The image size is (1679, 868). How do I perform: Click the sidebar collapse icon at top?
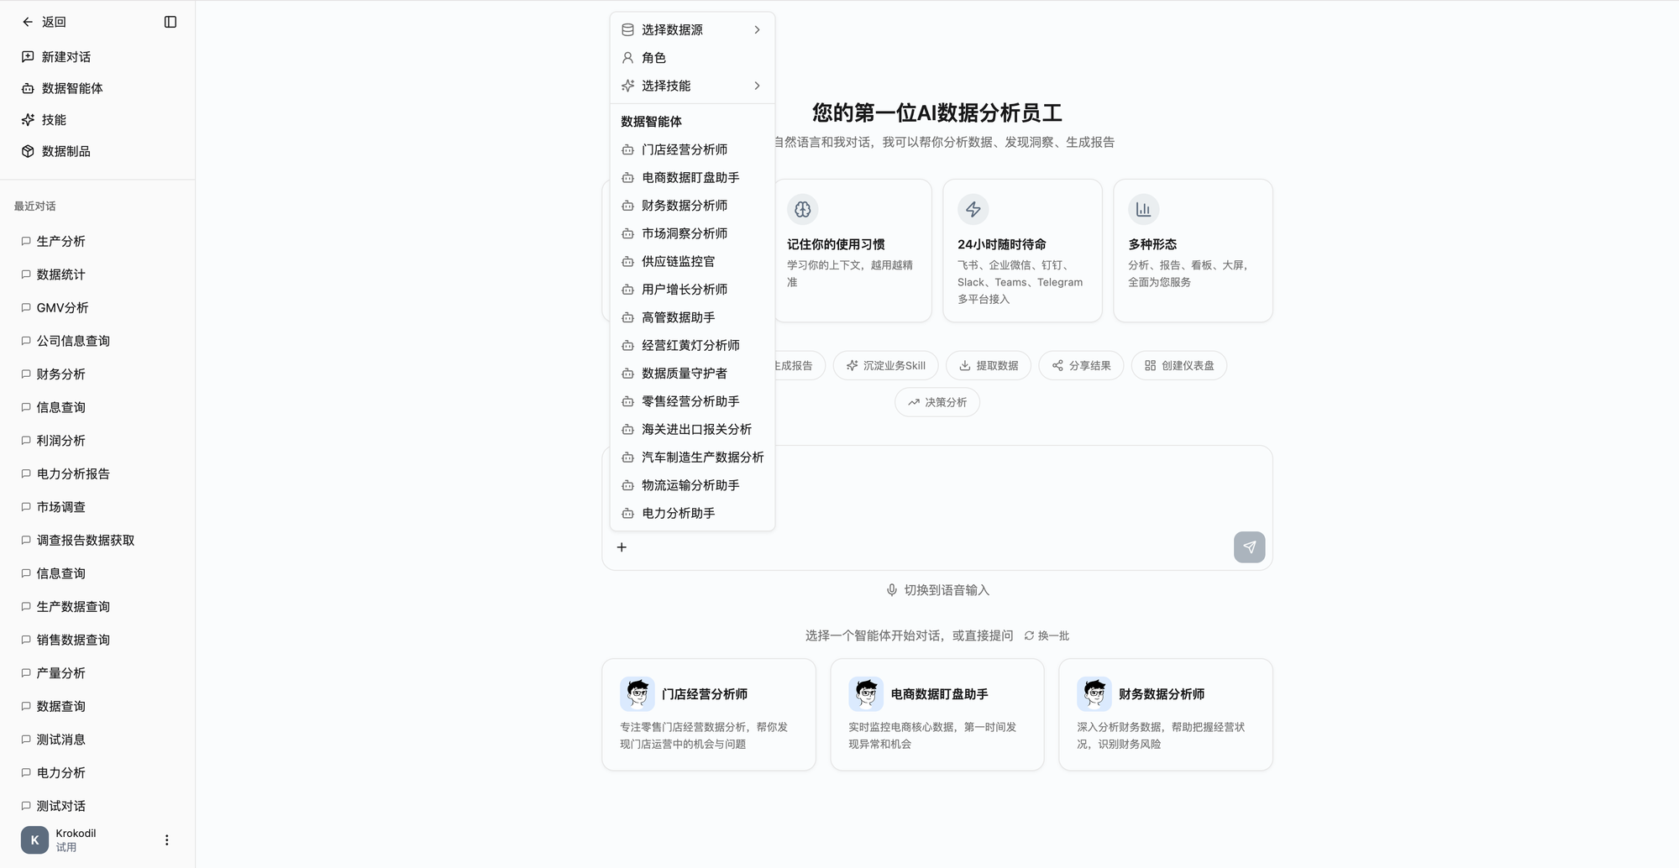pos(171,21)
